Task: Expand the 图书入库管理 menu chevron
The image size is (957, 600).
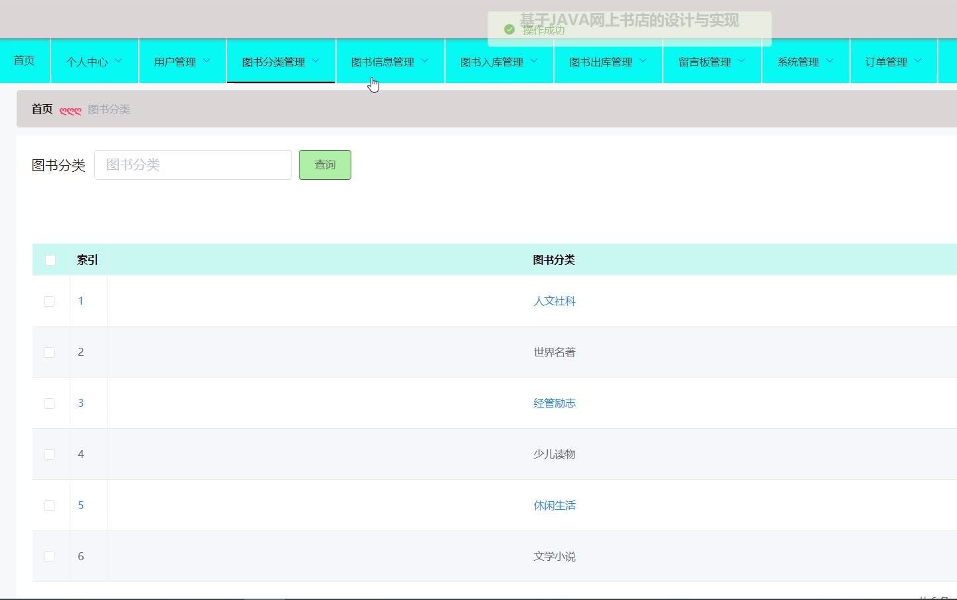Action: (534, 61)
